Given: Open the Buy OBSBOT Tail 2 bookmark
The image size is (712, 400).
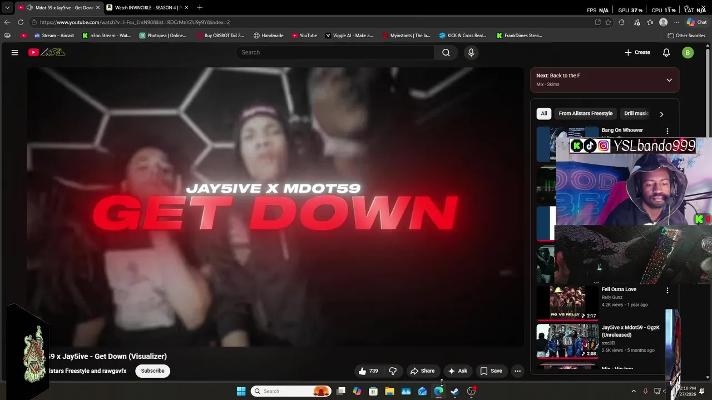Looking at the screenshot, I should pos(220,36).
